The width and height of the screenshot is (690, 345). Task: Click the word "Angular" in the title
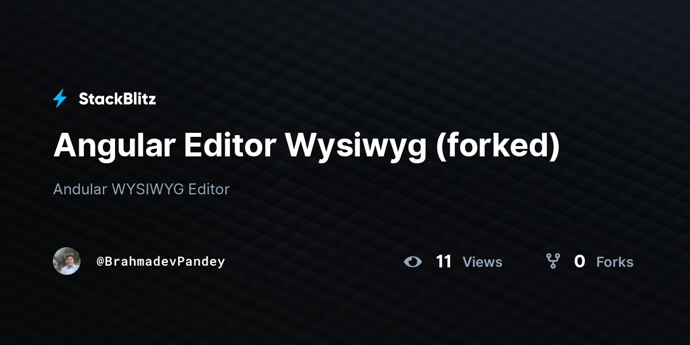point(114,147)
